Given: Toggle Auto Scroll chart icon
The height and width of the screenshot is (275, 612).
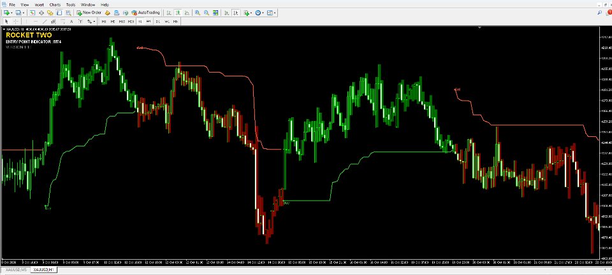Looking at the screenshot, I should point(226,13).
